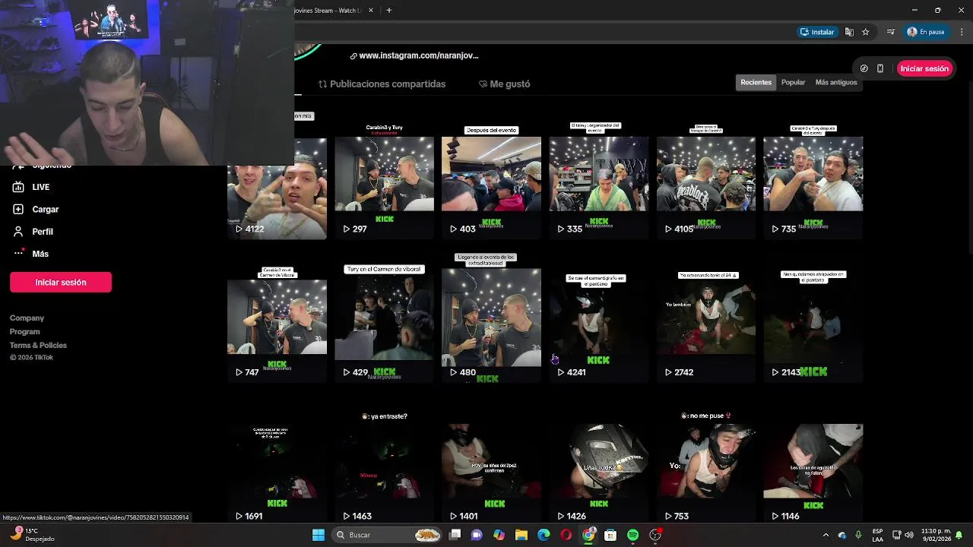Sort videos by Recientes

756,82
